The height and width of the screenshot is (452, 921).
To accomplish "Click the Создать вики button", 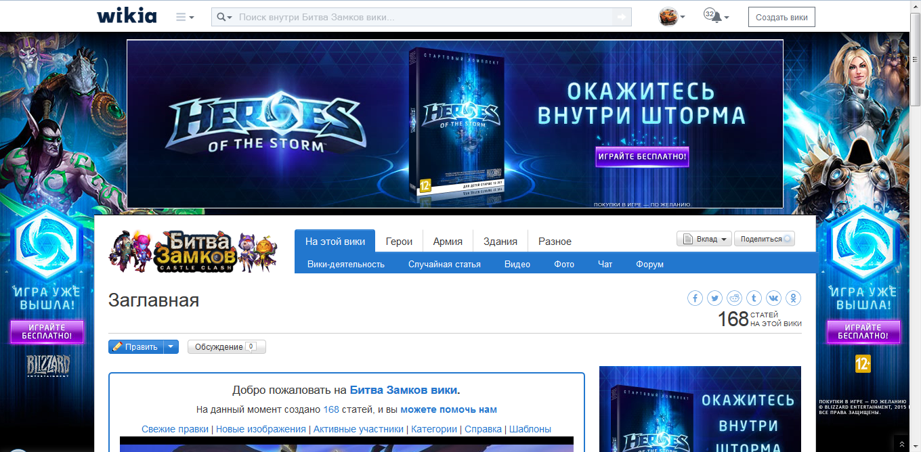I will coord(781,17).
